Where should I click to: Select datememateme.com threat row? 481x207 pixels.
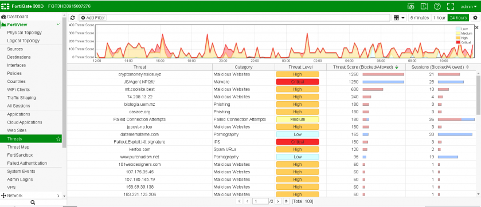(271, 134)
